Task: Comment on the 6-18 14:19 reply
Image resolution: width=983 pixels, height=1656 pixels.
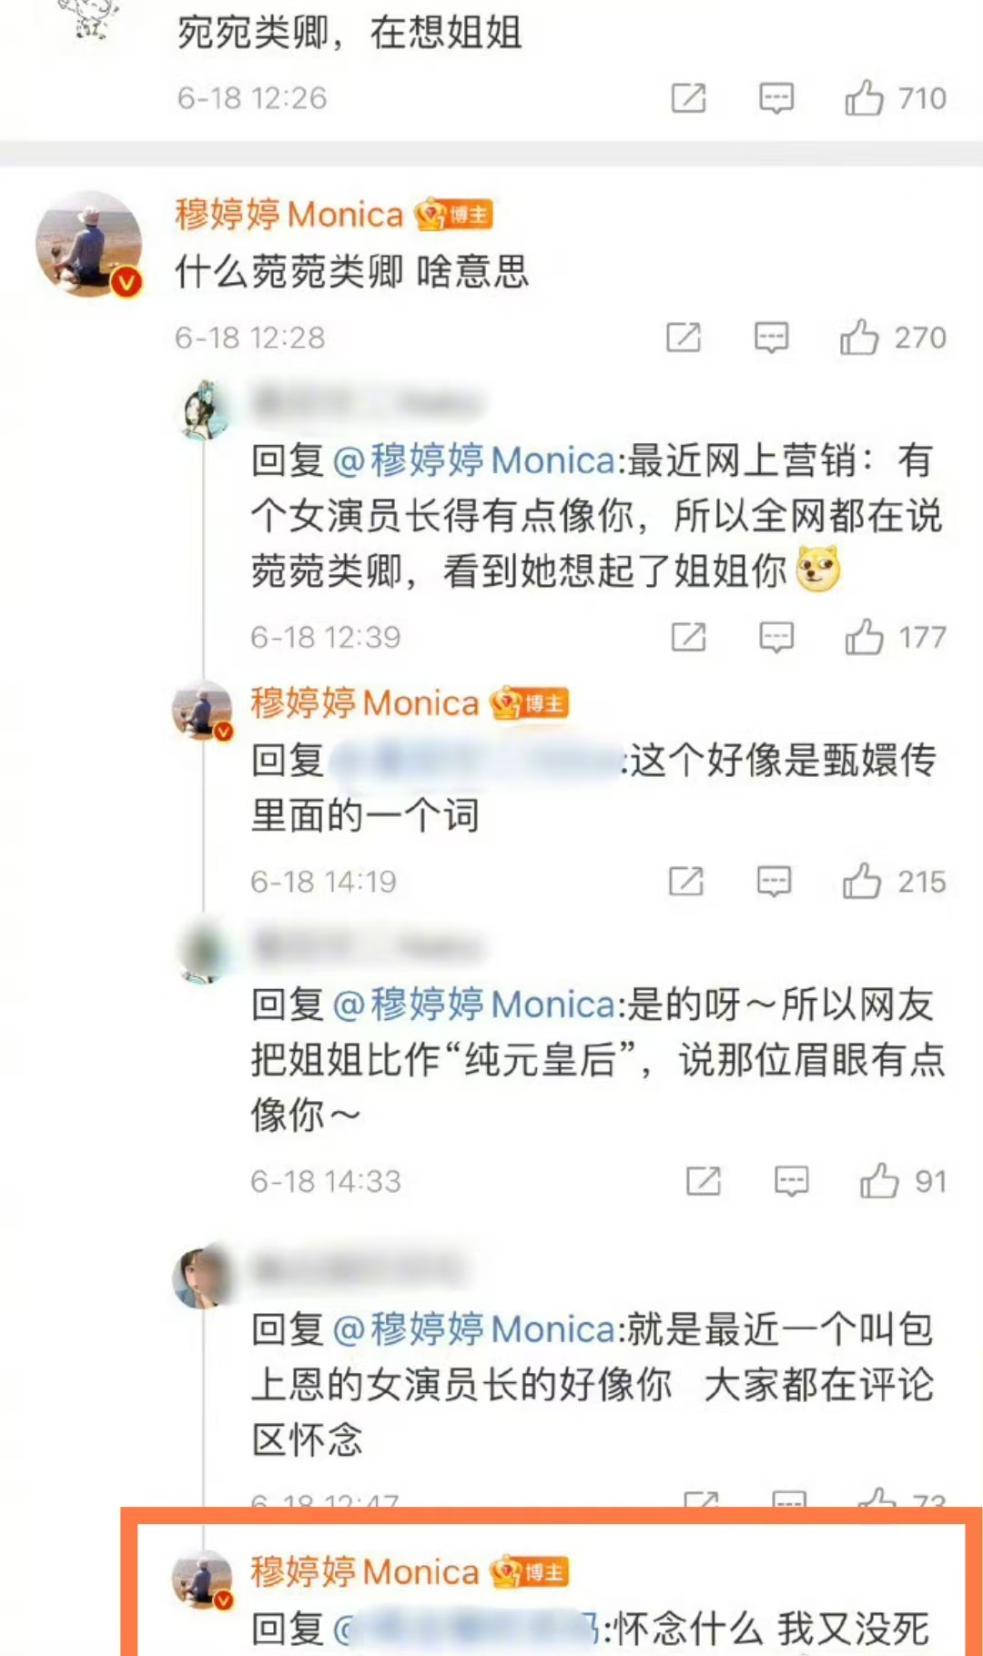Action: 774,882
